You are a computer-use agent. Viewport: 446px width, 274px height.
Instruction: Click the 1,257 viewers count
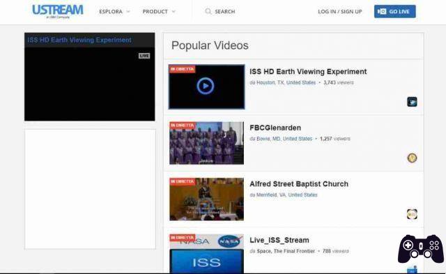pos(335,139)
